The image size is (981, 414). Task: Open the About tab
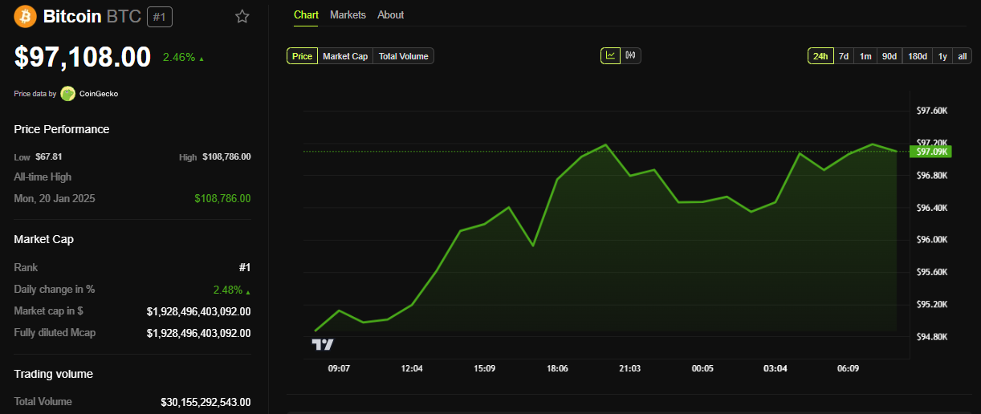(391, 15)
